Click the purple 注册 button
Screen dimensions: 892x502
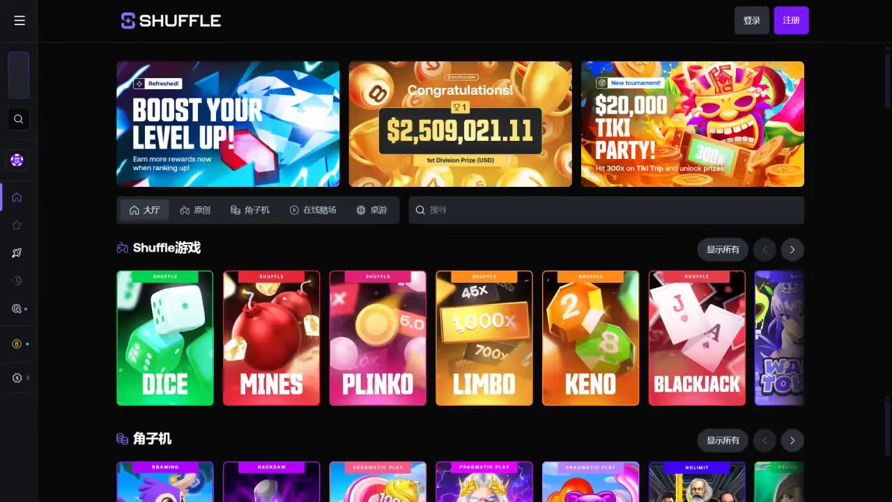click(x=791, y=20)
